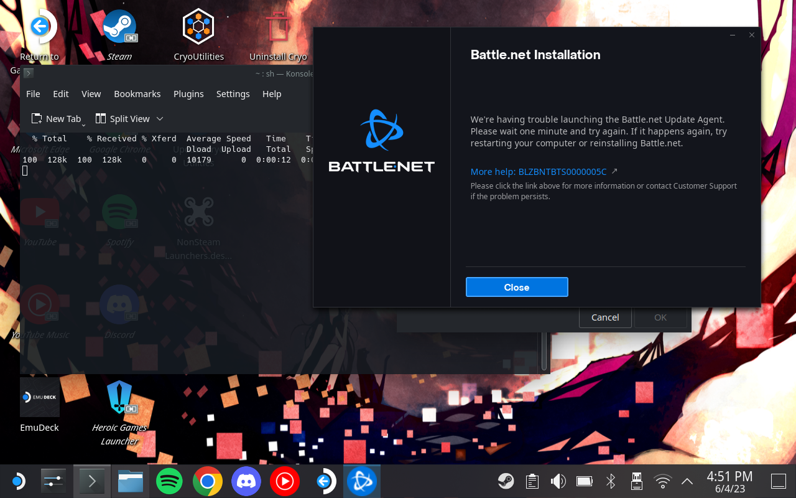Screen dimensions: 796x498
Task: Open Discord from the desktop shortcut
Action: (119, 304)
